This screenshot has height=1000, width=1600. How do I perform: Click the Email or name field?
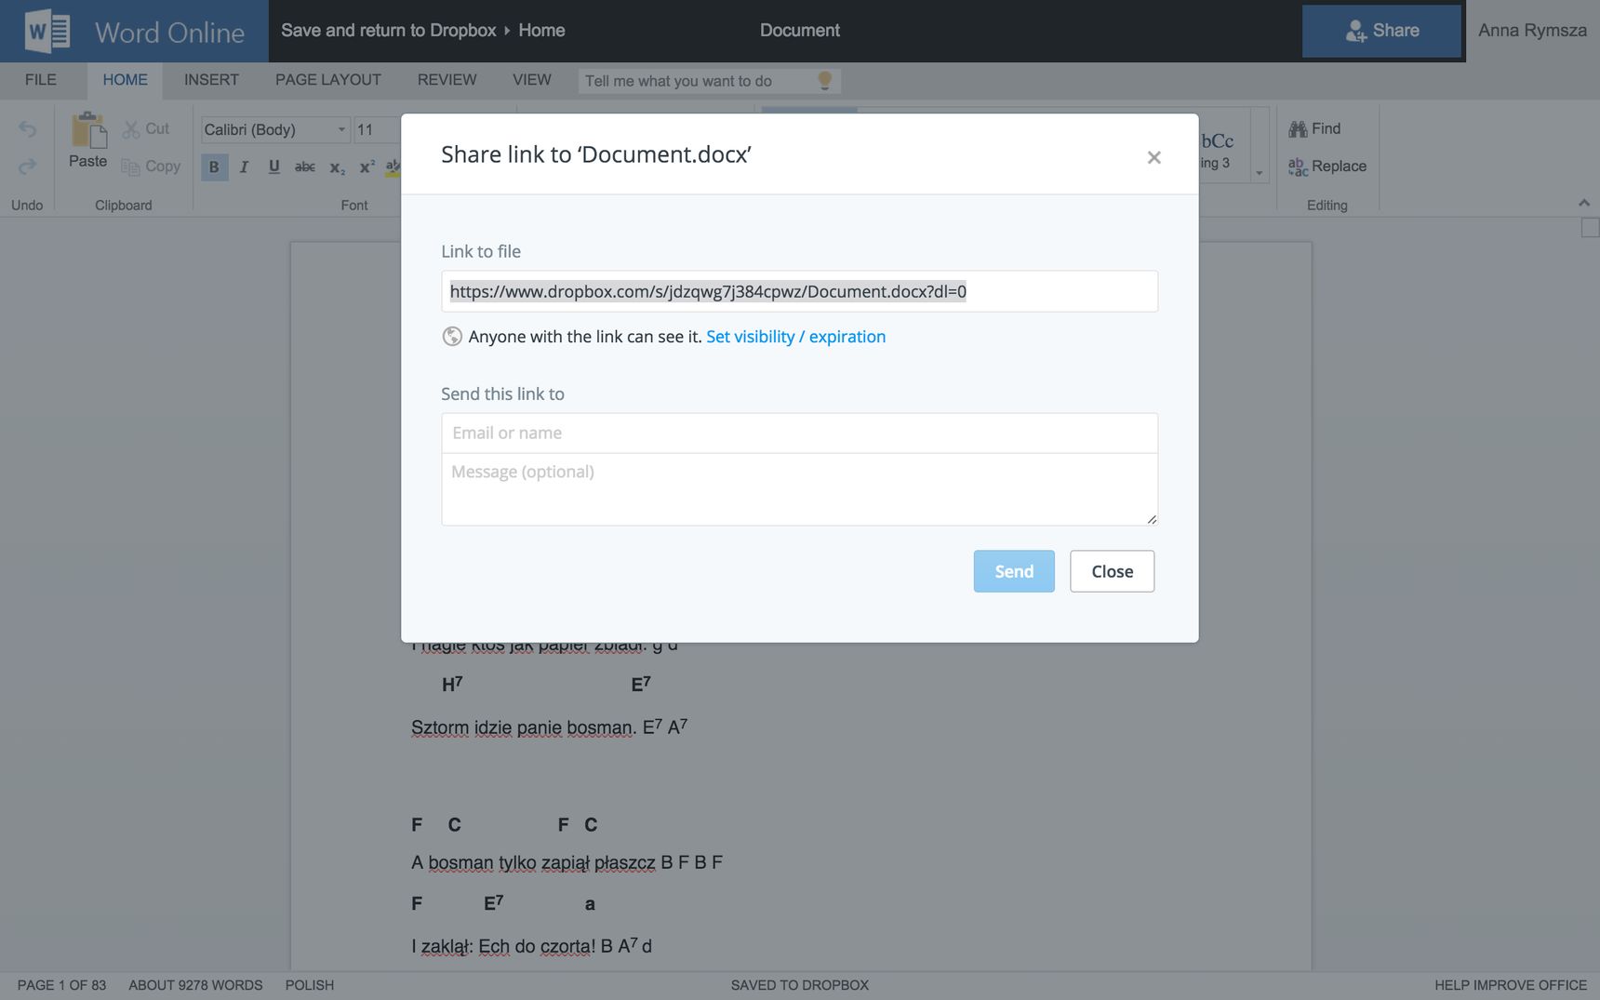coord(799,433)
